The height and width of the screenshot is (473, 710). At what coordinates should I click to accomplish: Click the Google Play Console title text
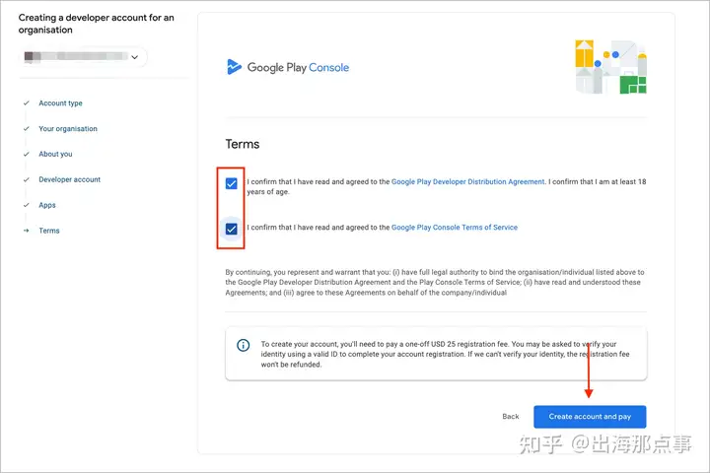298,67
